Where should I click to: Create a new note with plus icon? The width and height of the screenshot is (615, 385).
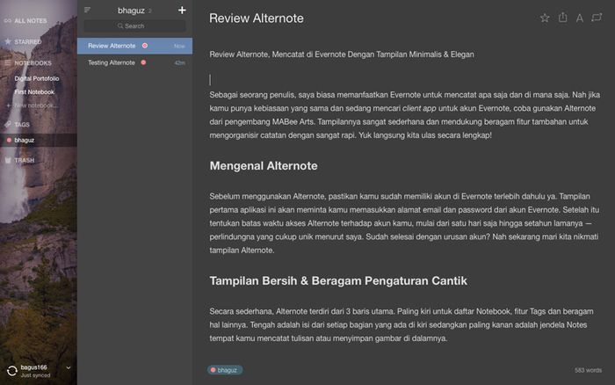tap(182, 11)
